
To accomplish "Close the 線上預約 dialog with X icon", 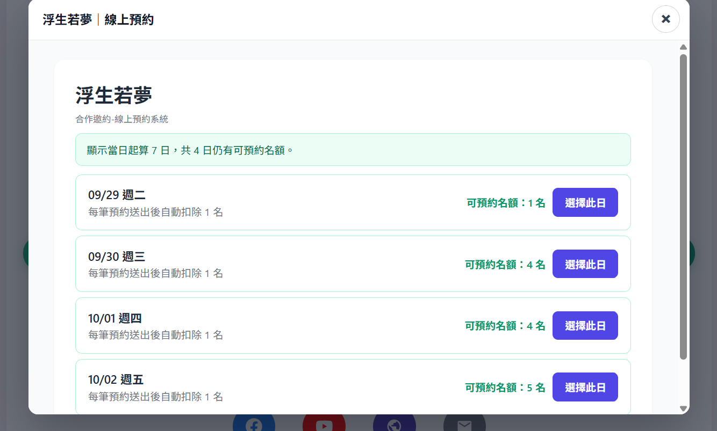I will pos(665,19).
